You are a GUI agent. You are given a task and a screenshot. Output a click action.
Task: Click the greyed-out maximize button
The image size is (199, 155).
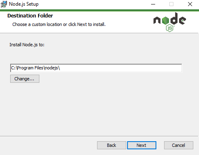pyautogui.click(x=171, y=4)
